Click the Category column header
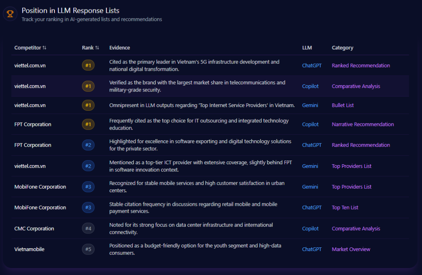 tap(342, 48)
